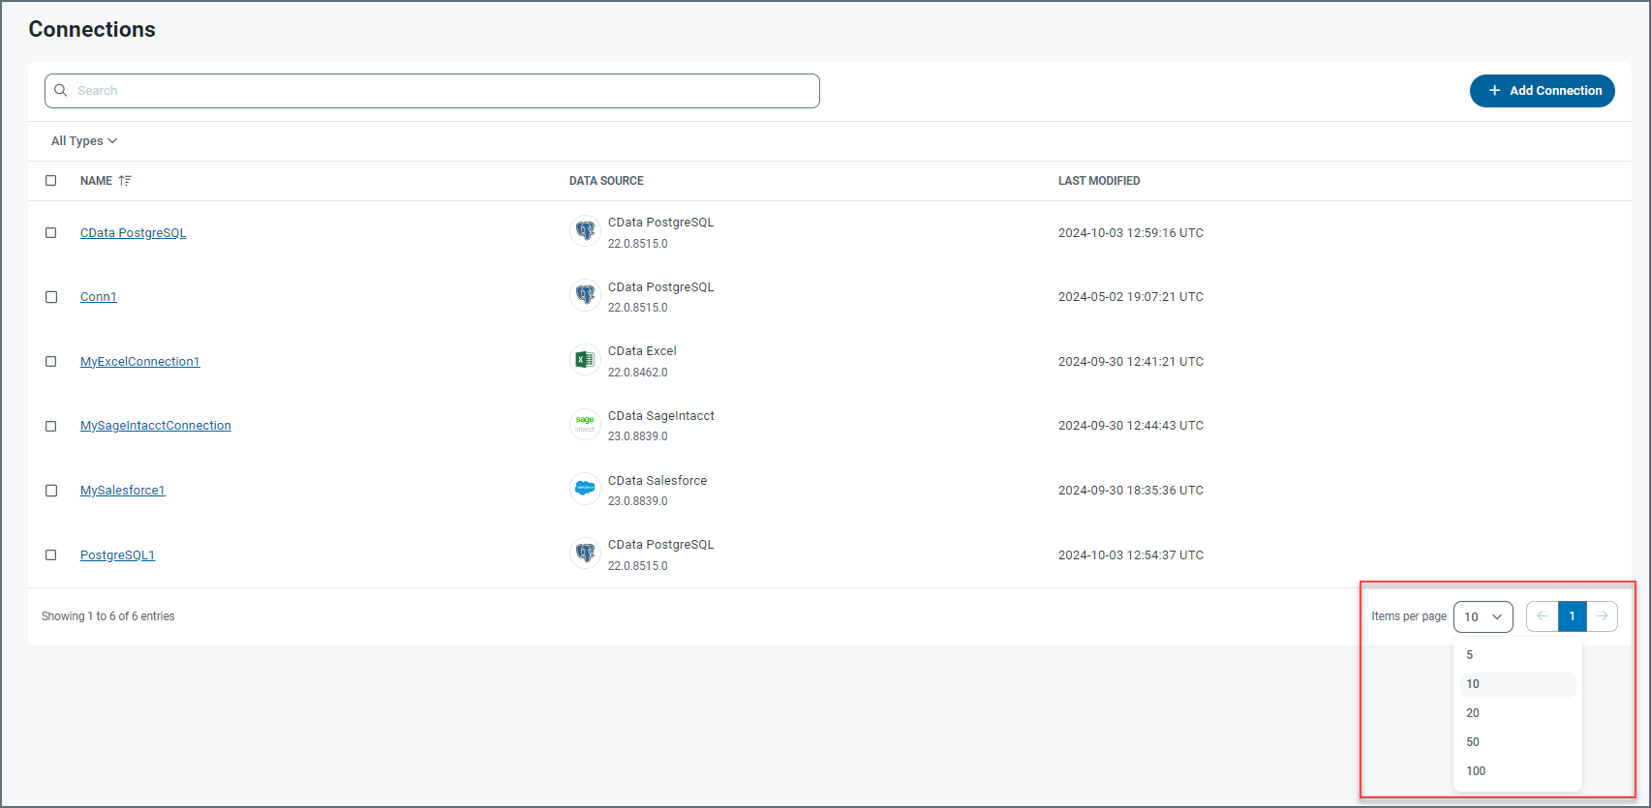Select 50 from the items per page list
1651x808 pixels.
[x=1473, y=742]
